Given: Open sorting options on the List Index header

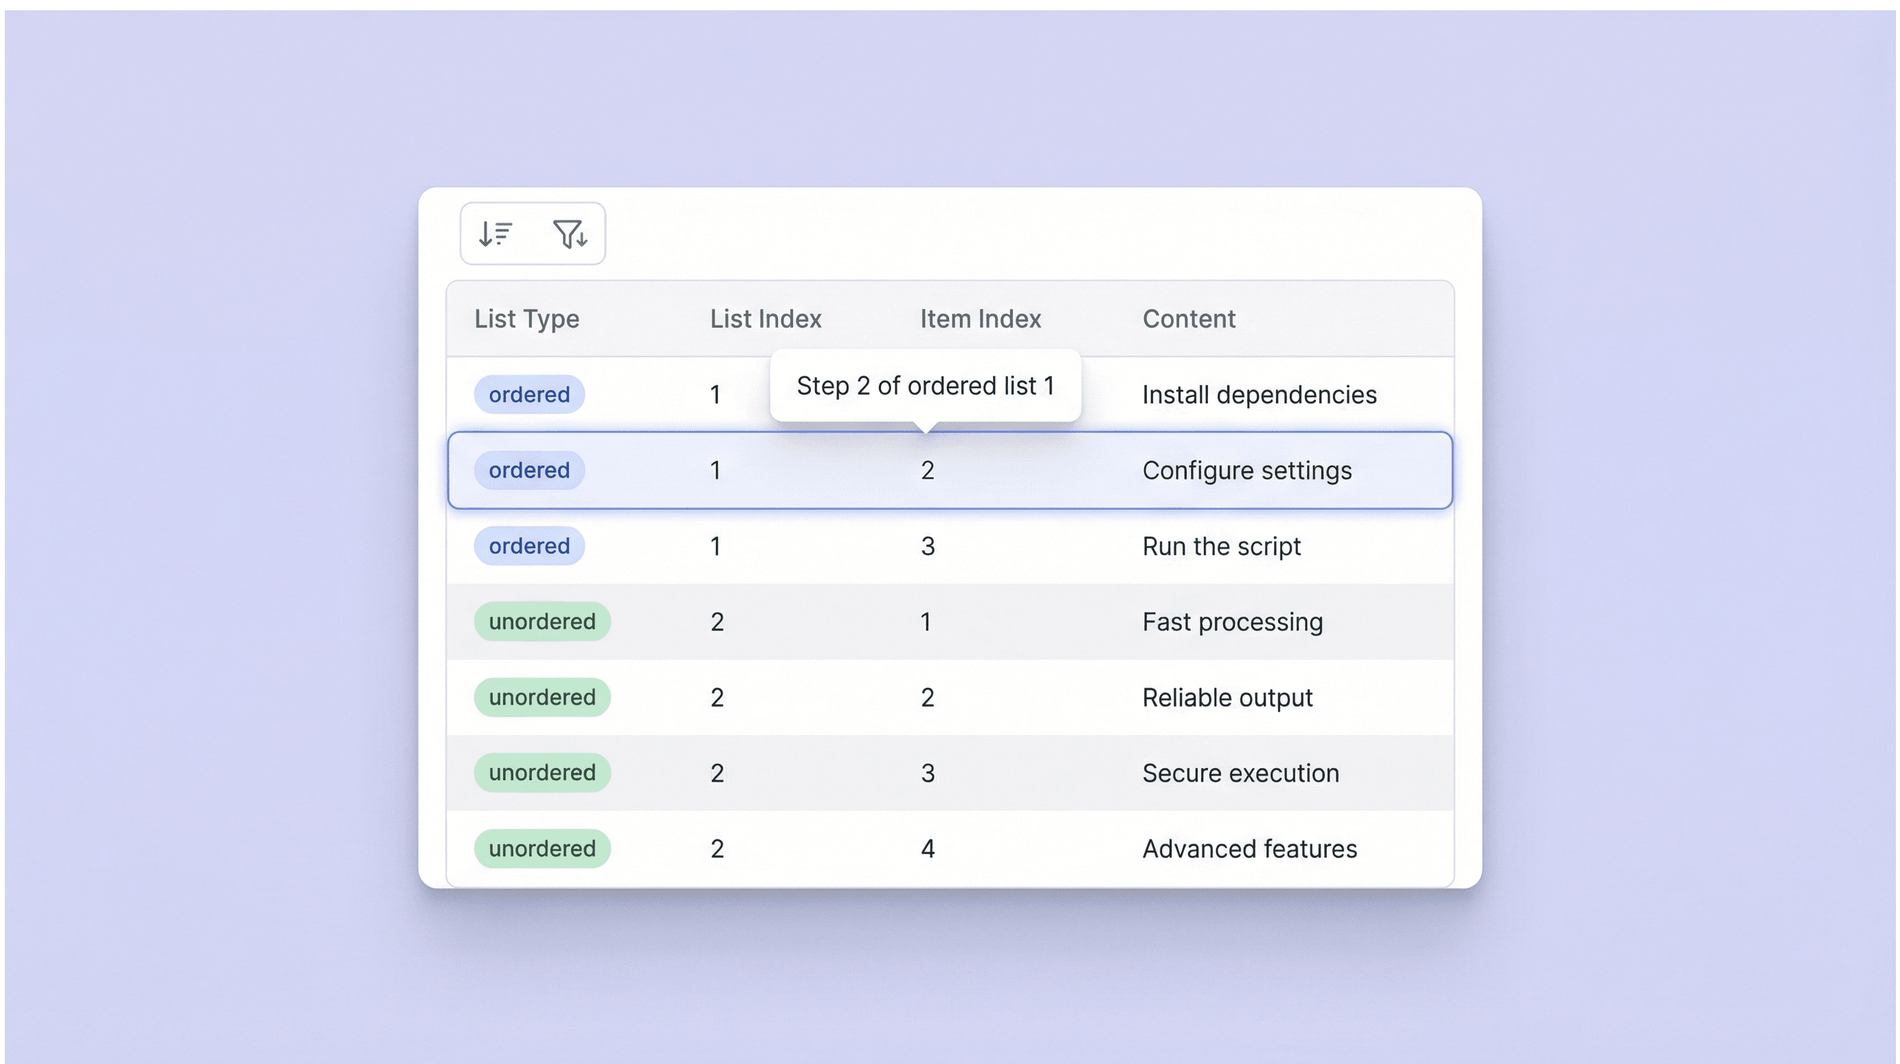Looking at the screenshot, I should [x=765, y=319].
